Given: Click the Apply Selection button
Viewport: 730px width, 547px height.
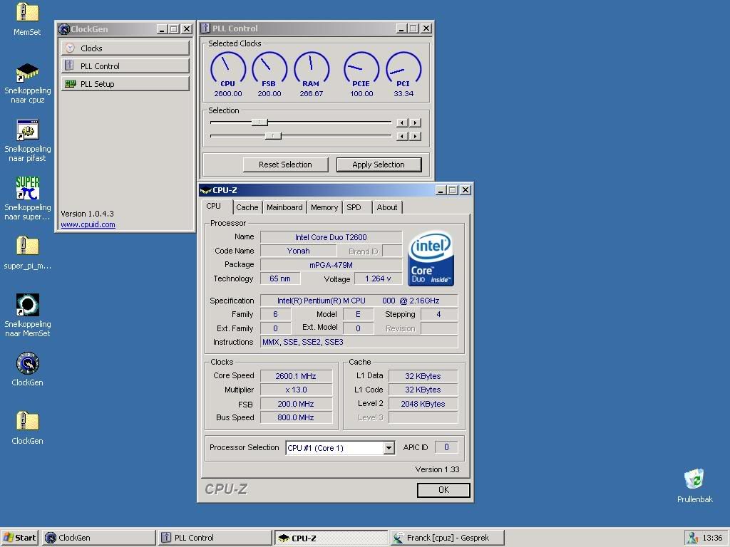Looking at the screenshot, I should click(x=379, y=165).
